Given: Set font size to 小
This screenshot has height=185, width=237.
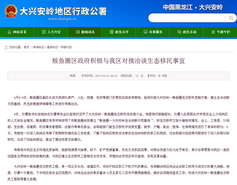Looking at the screenshot, I should pos(159,76).
